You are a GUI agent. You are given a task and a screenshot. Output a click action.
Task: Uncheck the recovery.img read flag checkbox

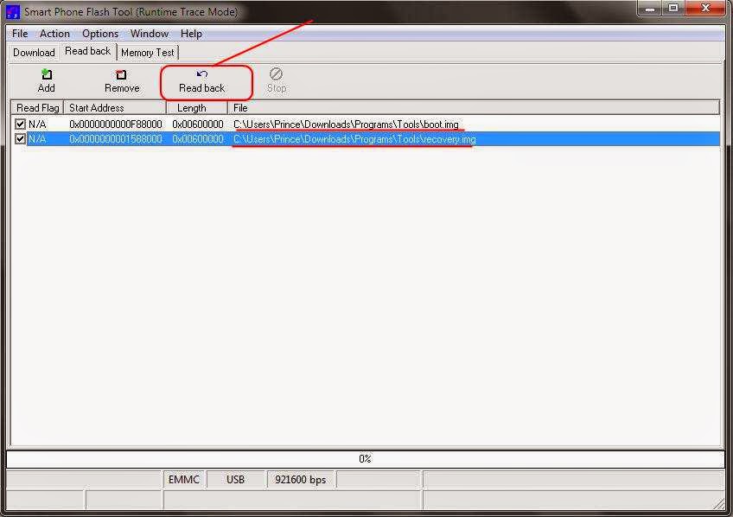20,139
